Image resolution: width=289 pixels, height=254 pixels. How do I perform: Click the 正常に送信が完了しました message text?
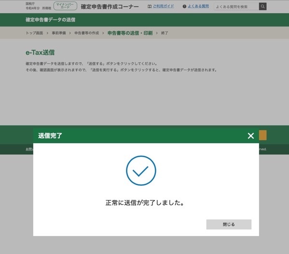click(x=145, y=203)
